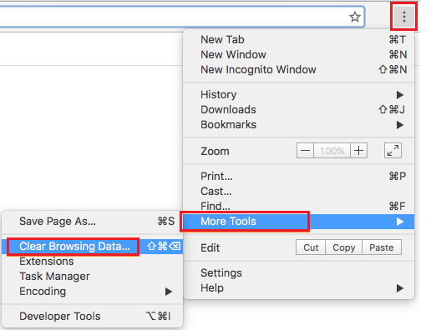
Task: Expand the Encoding submenu
Action: point(92,292)
